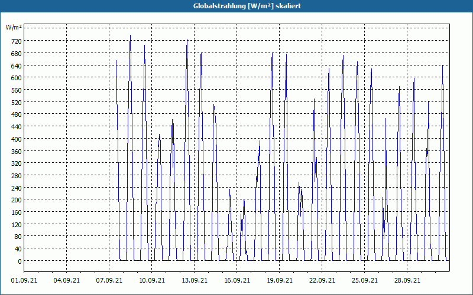Click the 440 y-axis value
Image resolution: width=473 pixels, height=295 pixels.
[17, 127]
